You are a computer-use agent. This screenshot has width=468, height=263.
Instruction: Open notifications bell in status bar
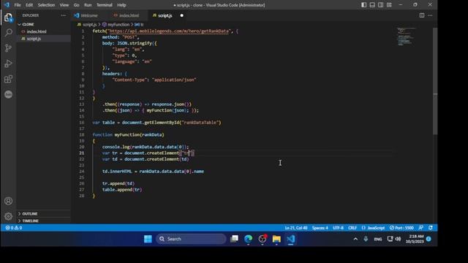(x=431, y=228)
